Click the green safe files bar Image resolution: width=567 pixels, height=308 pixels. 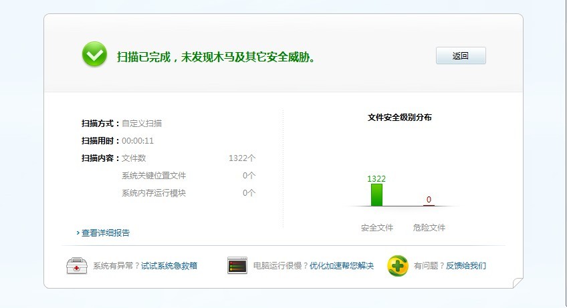[x=376, y=195]
